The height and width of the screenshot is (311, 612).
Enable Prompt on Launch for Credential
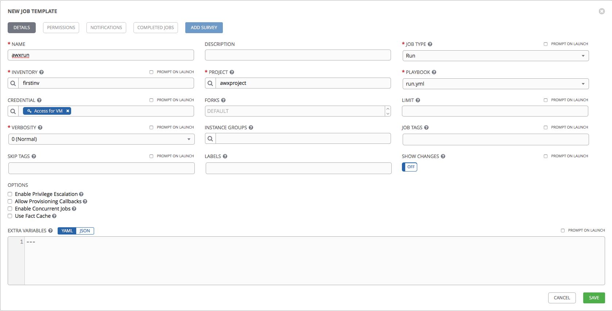point(151,100)
